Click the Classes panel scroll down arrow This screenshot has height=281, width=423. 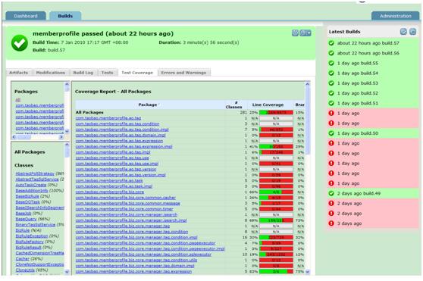tap(67, 272)
